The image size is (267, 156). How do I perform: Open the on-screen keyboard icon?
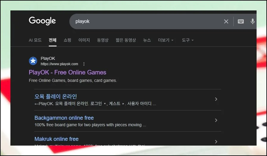coord(241,21)
